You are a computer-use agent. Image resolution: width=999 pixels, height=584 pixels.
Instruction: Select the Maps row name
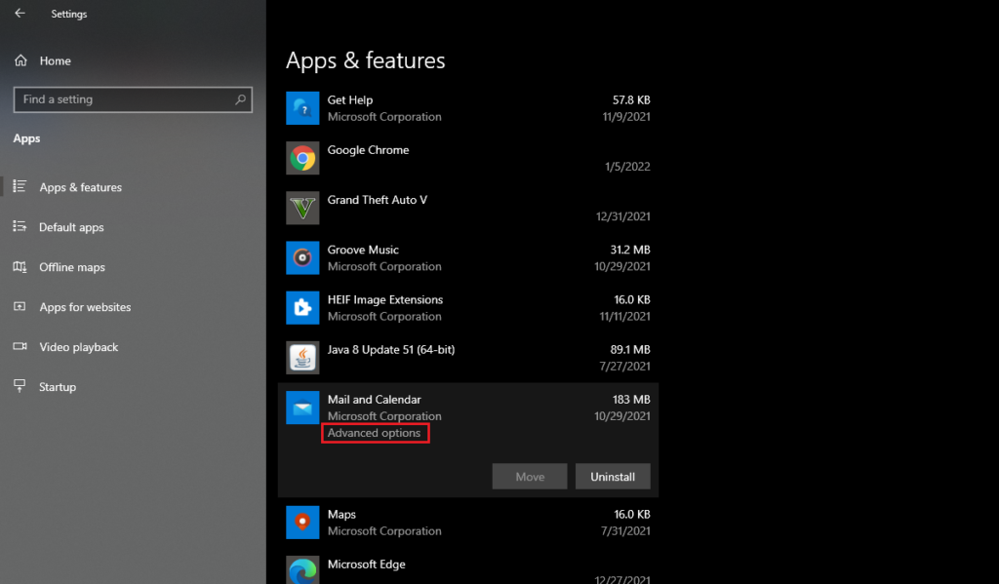[341, 514]
